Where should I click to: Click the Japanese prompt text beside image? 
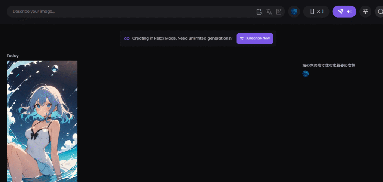tap(329, 65)
